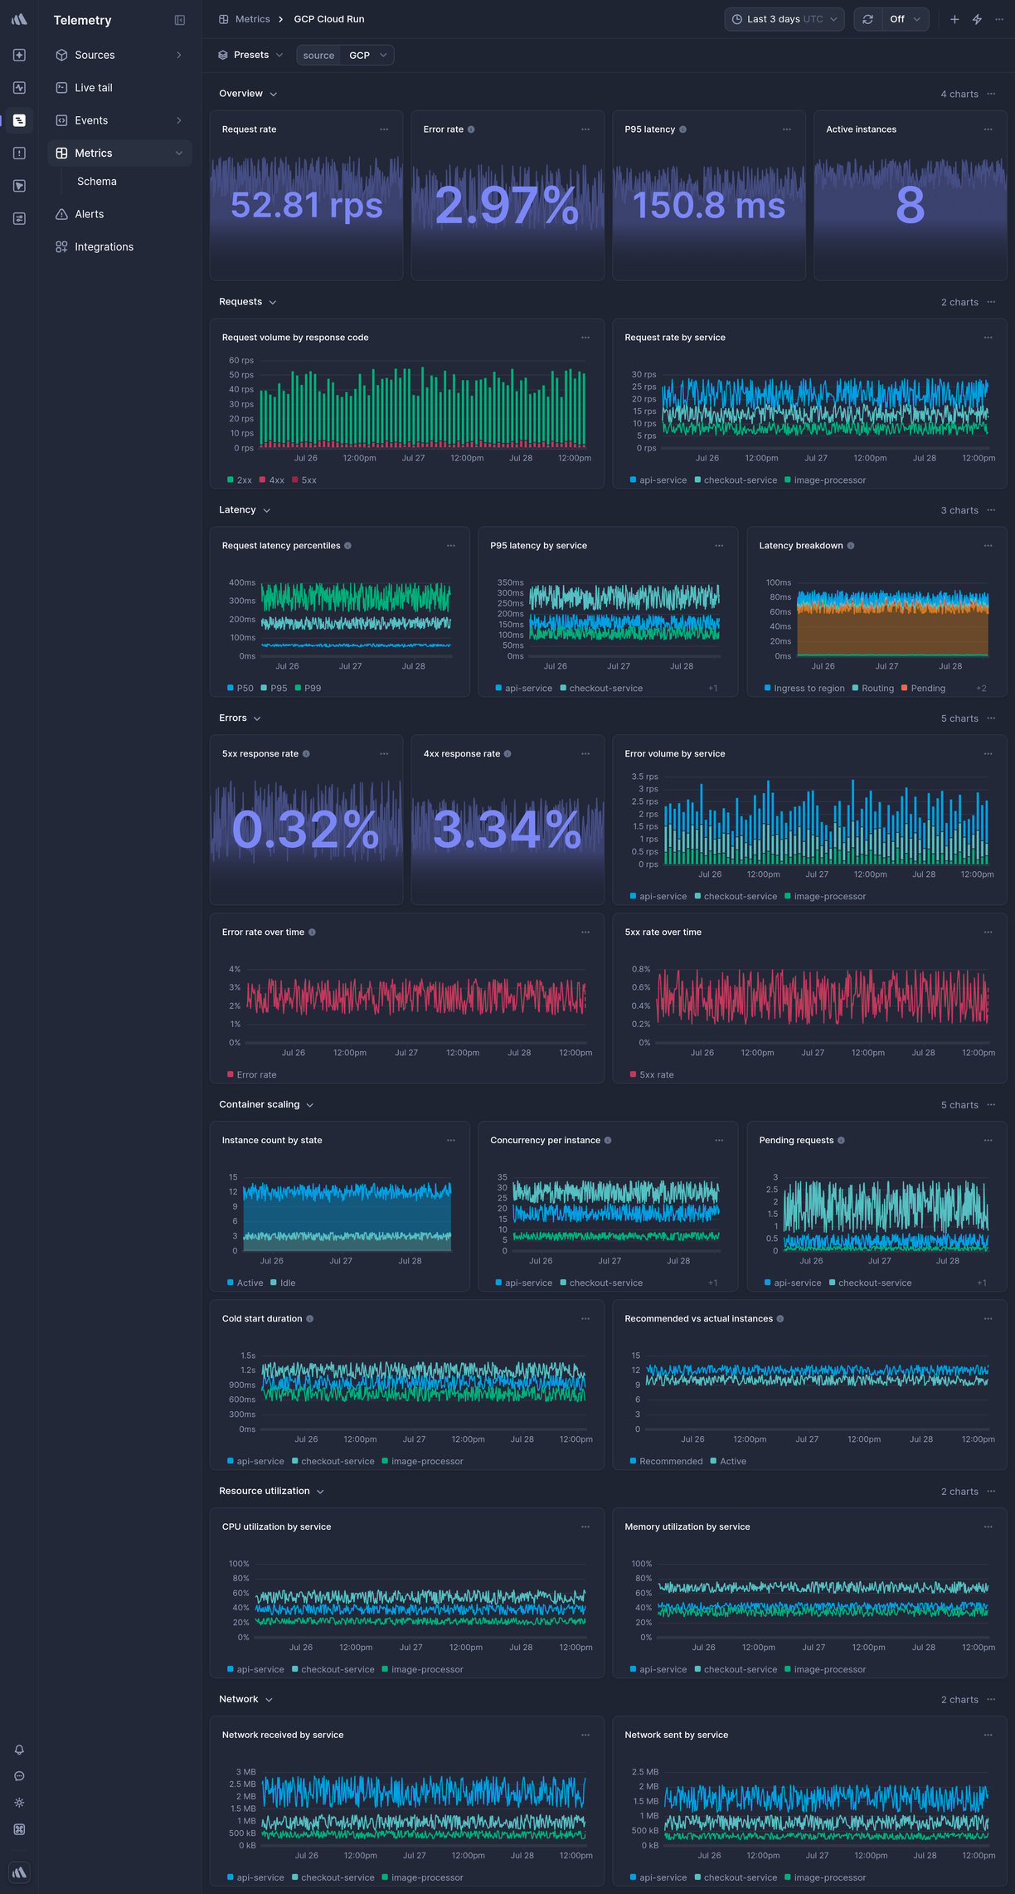Image resolution: width=1015 pixels, height=1894 pixels.
Task: Click the lightning bolt icon
Action: click(977, 19)
